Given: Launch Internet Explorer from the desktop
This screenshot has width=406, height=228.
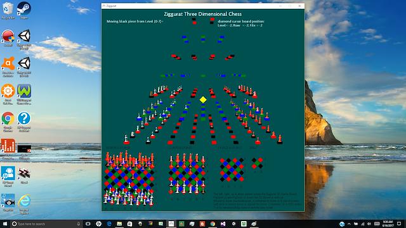Looking at the screenshot, I should click(x=24, y=203).
